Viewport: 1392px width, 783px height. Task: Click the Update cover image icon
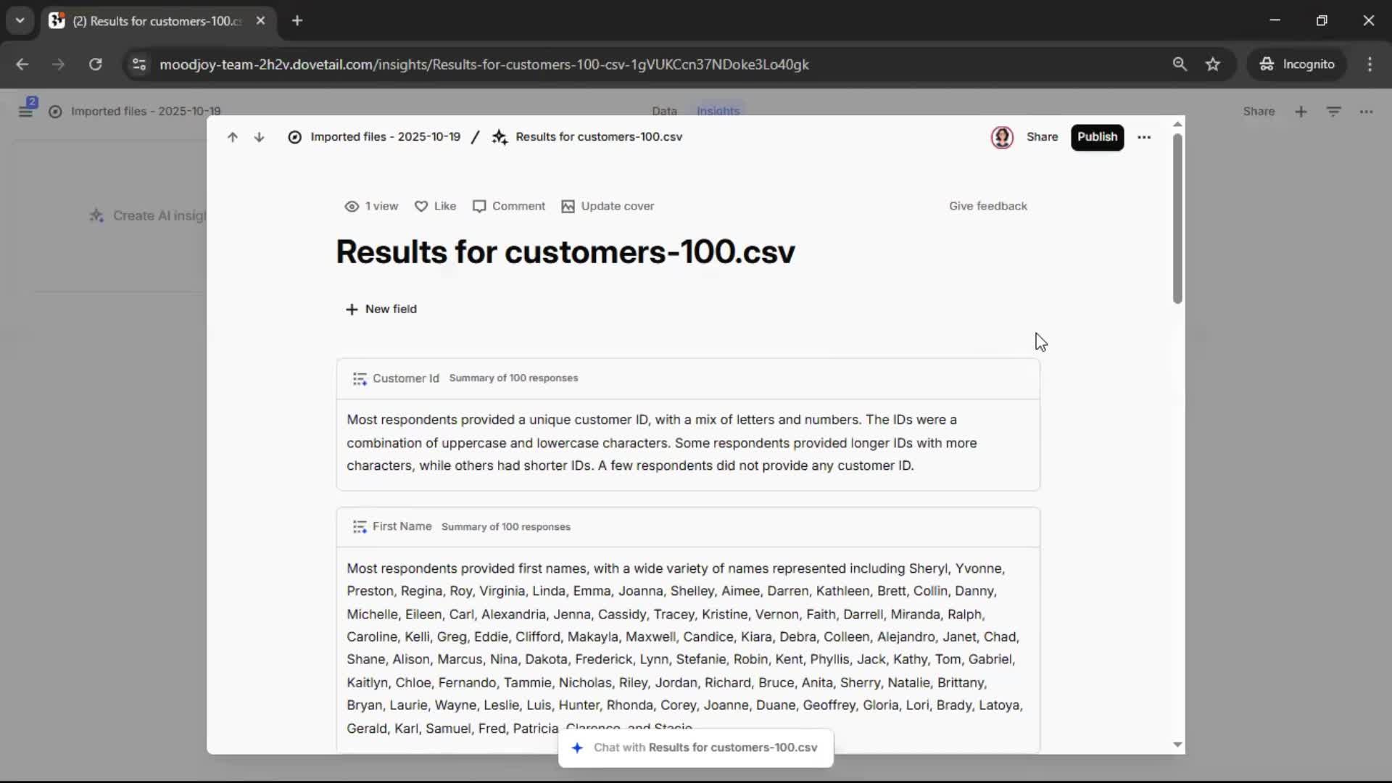point(568,207)
